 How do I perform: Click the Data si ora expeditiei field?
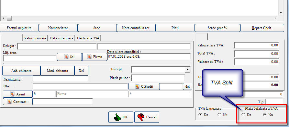149,57
